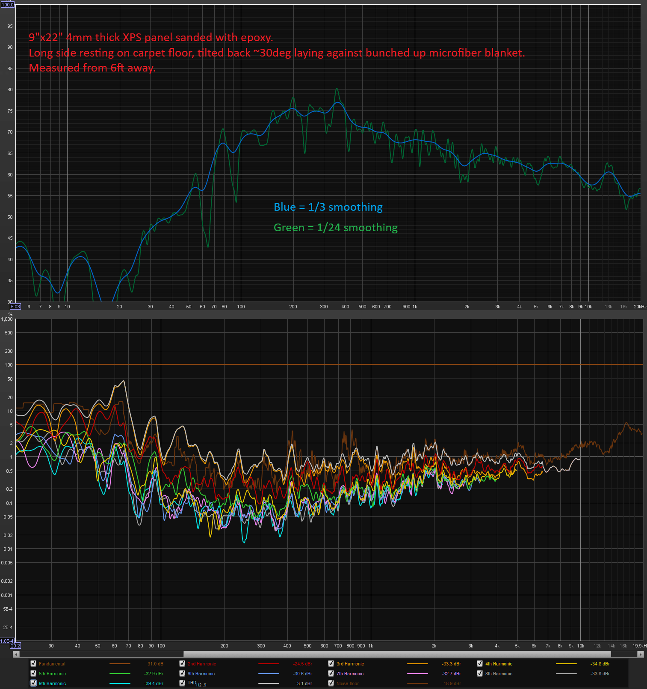Toggle the Noise floor checkbox
Screen dimensions: 647x689
pyautogui.click(x=331, y=683)
